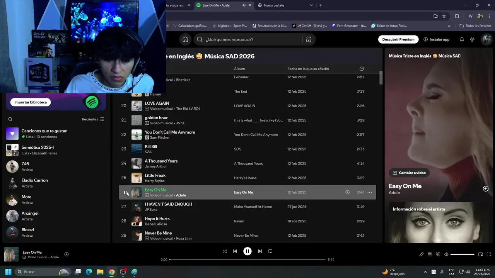Search within Your Library magnifier icon
Screen dimensions: 495x278
10,119
